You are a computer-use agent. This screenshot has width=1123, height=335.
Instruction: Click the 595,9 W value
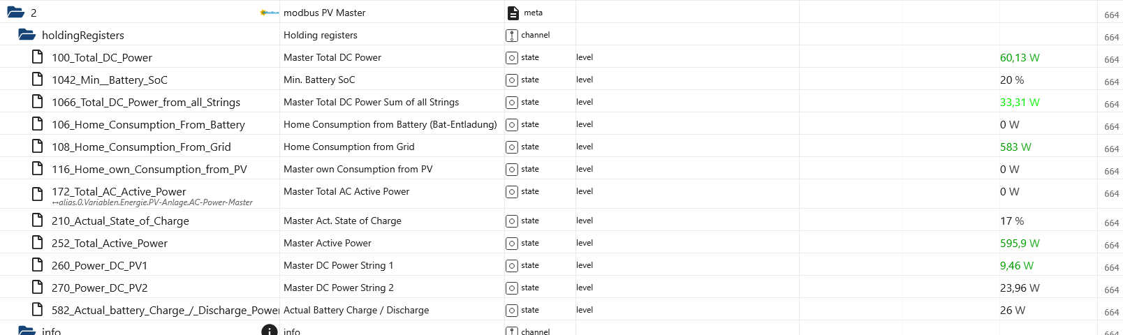coord(1019,243)
